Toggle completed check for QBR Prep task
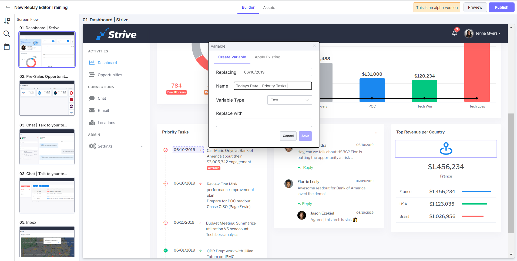517x261 pixels. click(166, 250)
